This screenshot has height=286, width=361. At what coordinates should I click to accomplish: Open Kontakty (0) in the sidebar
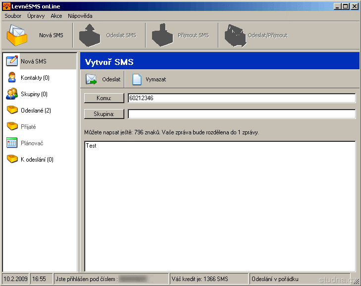pos(35,78)
